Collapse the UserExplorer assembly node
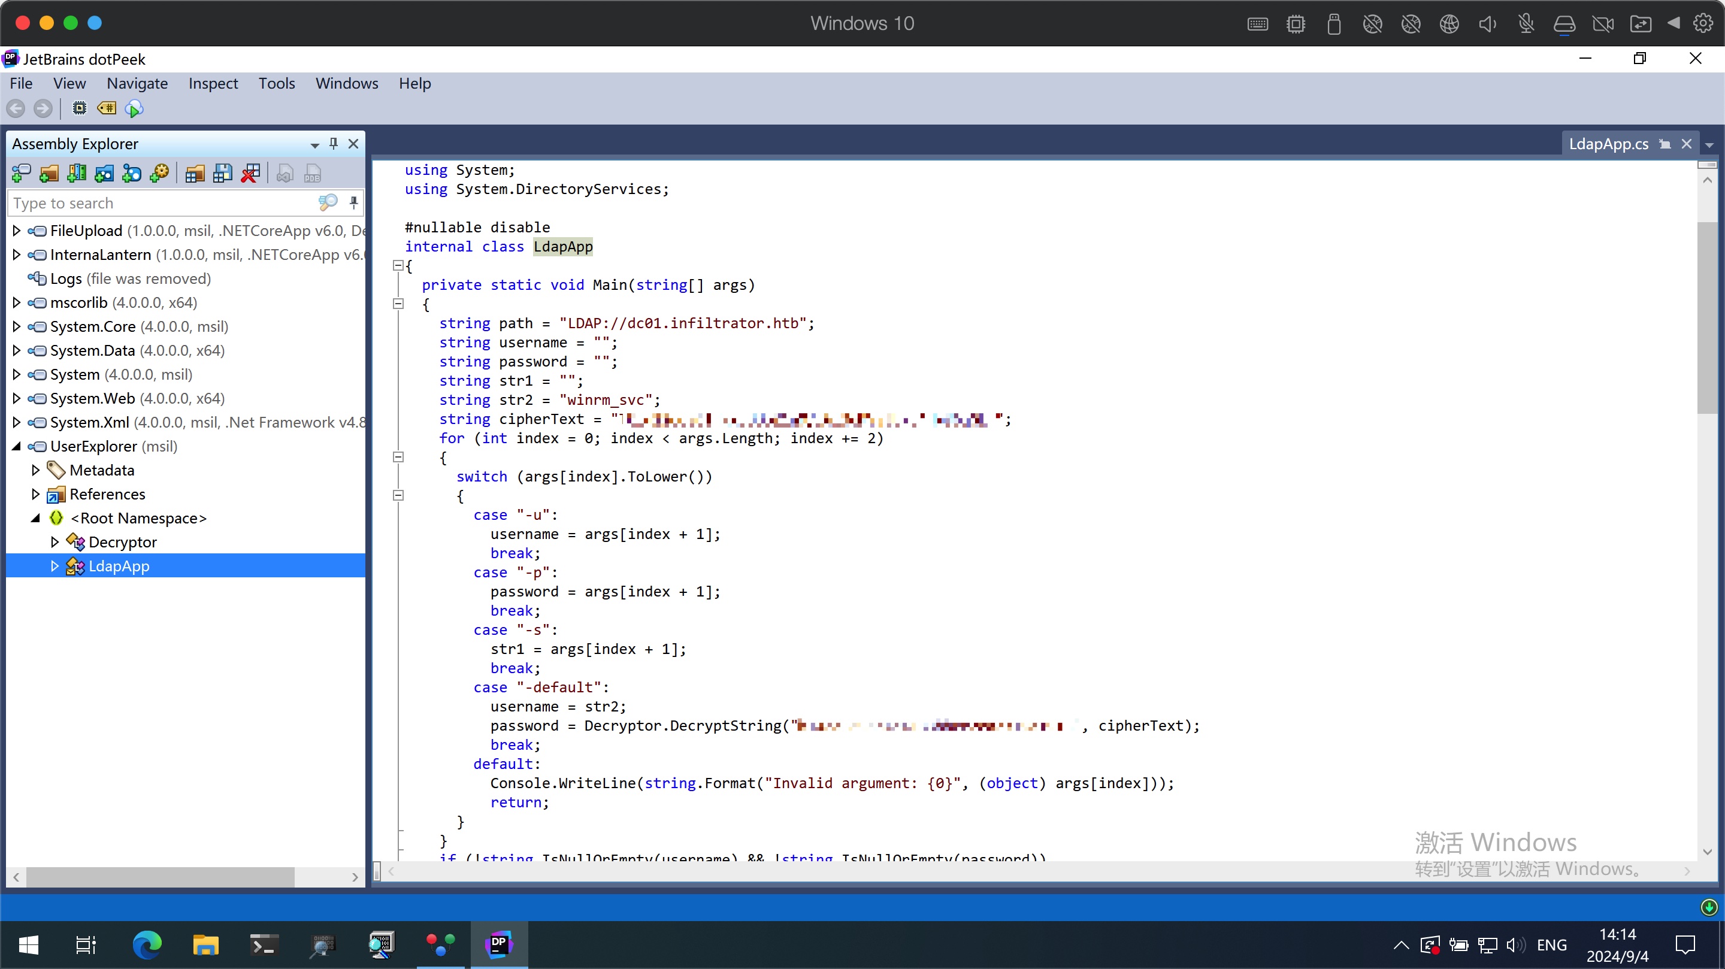Screen dimensions: 1725x969 [x=17, y=446]
